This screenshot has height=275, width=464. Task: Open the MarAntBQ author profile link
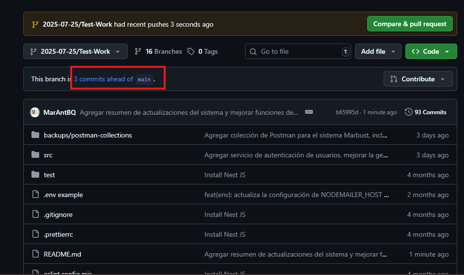[x=60, y=112]
